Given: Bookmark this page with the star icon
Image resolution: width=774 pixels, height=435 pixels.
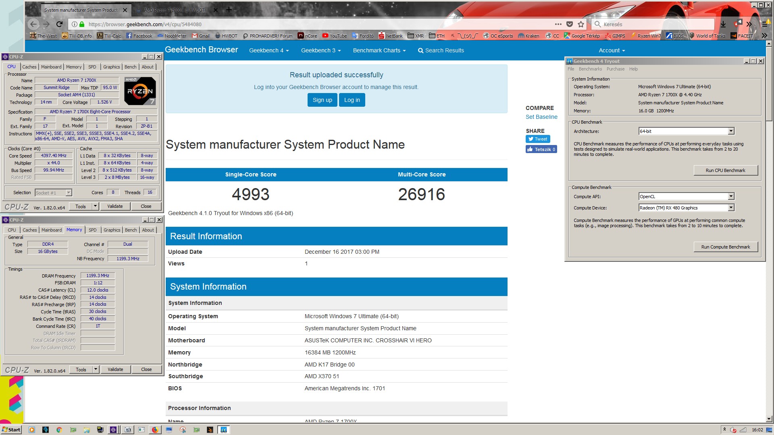Looking at the screenshot, I should (580, 24).
